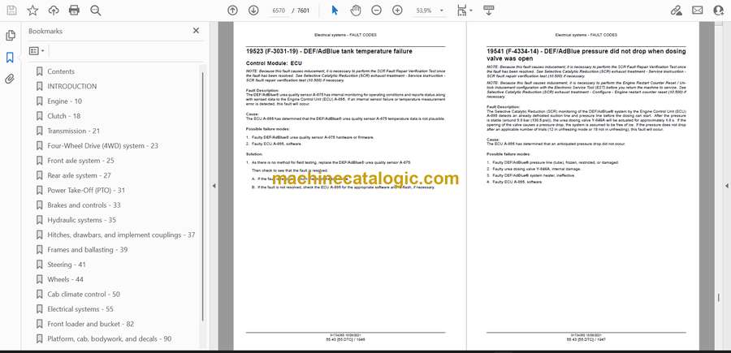Open the Attachments paperclip panel
Viewport: 731px width, 353px height.
[10, 79]
